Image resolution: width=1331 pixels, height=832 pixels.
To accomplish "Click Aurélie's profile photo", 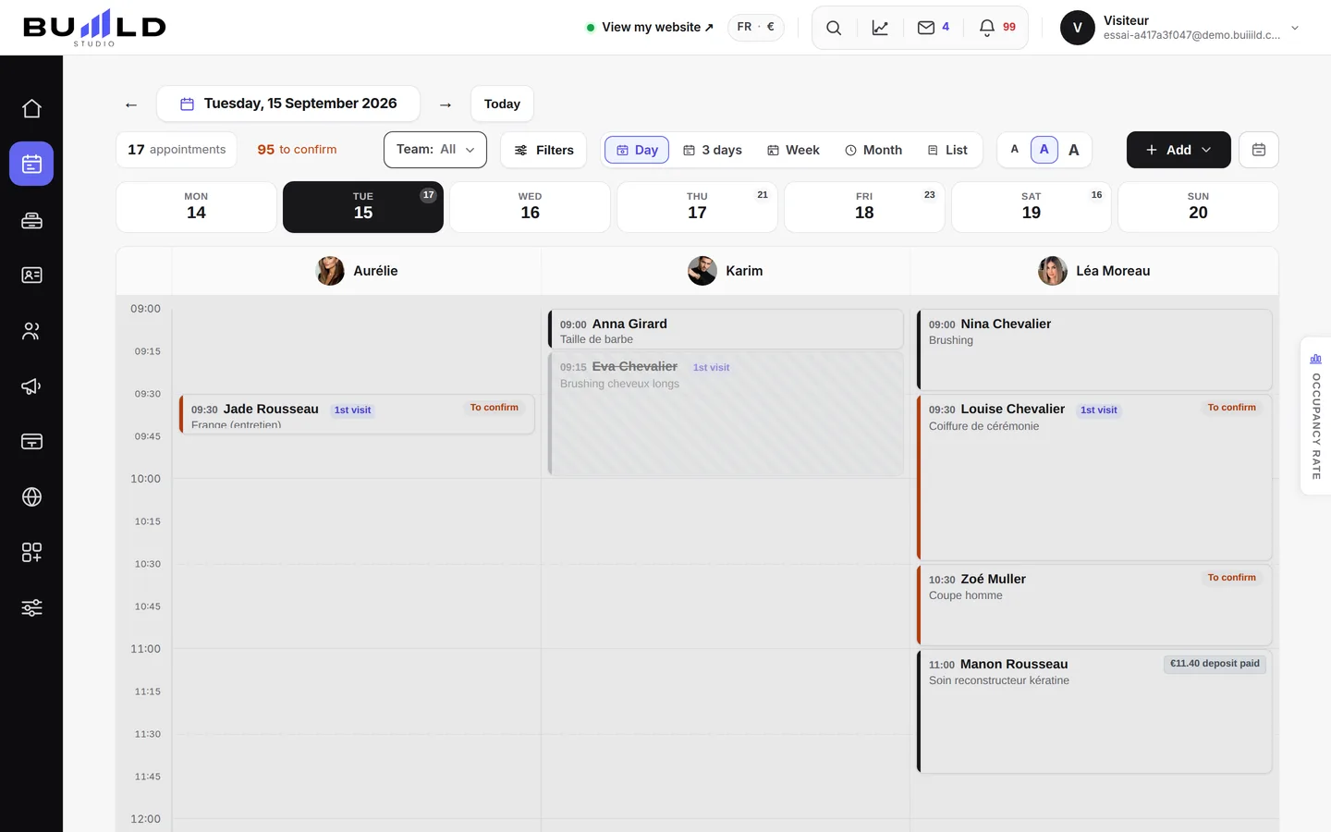I will click(x=330, y=271).
